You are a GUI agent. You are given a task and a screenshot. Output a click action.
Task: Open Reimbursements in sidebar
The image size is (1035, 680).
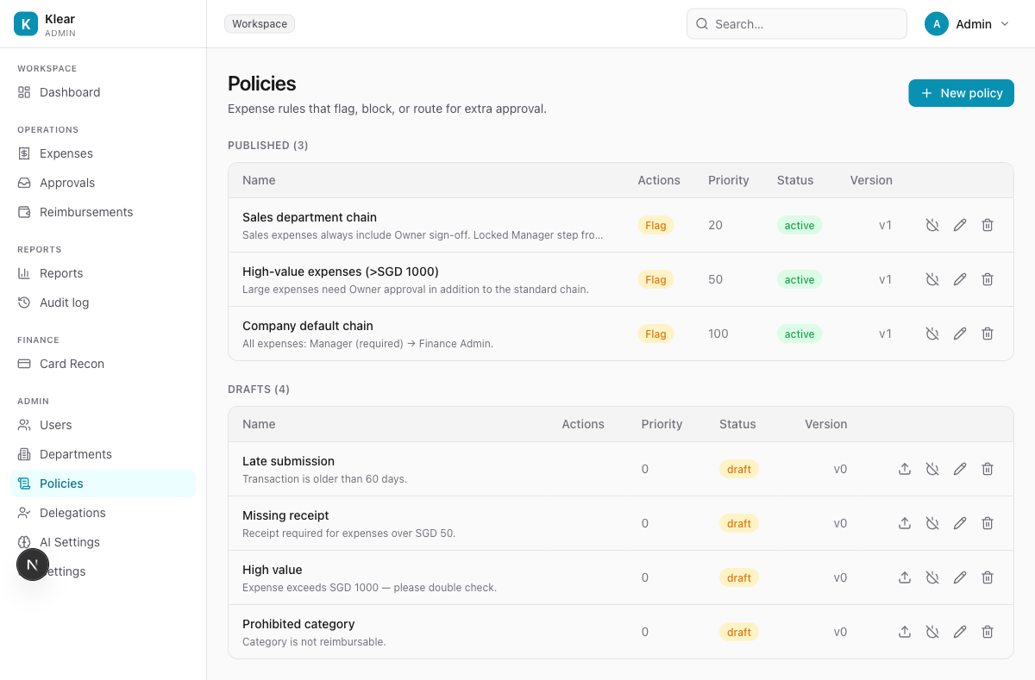(103, 212)
